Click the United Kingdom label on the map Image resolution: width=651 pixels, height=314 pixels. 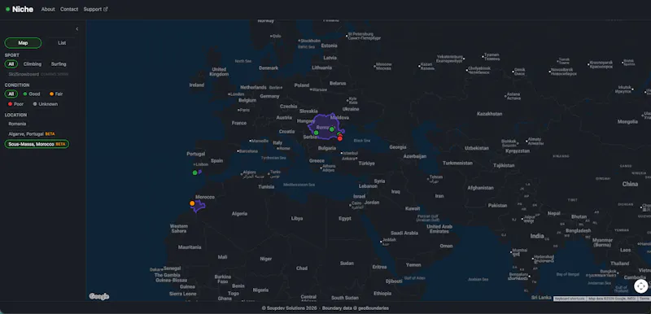(x=219, y=72)
